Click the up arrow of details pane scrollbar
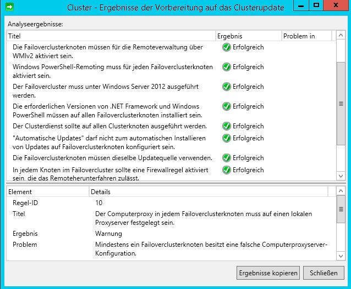Viewport: 351px width, 289px height. pyautogui.click(x=341, y=191)
